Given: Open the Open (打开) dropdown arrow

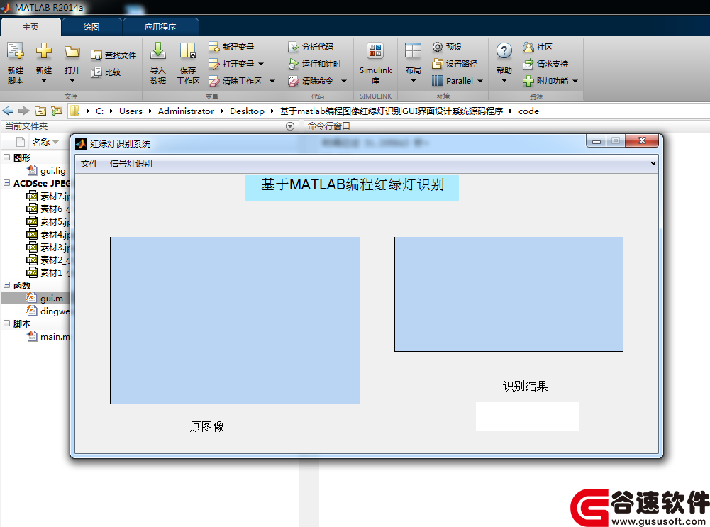Looking at the screenshot, I should (x=72, y=81).
